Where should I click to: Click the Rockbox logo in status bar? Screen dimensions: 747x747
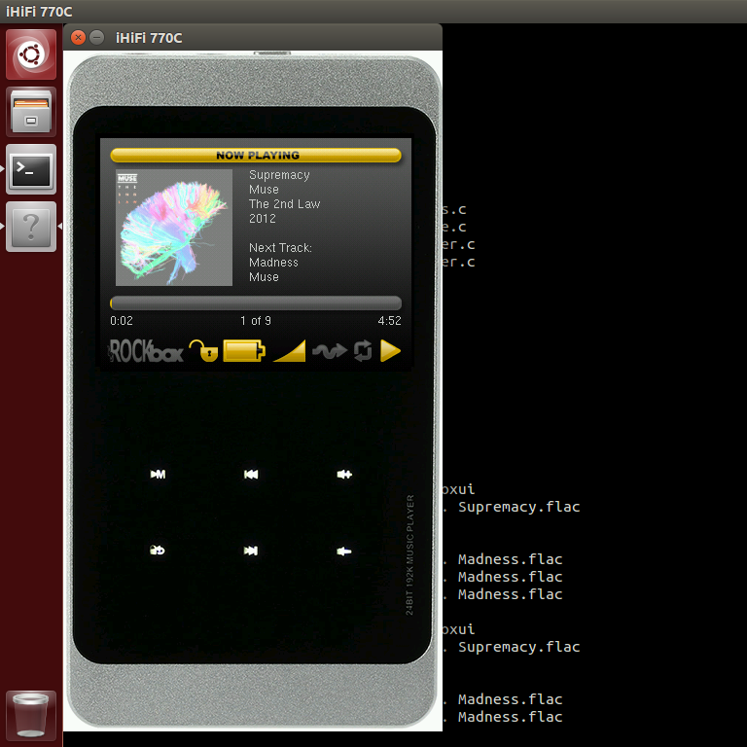(146, 351)
